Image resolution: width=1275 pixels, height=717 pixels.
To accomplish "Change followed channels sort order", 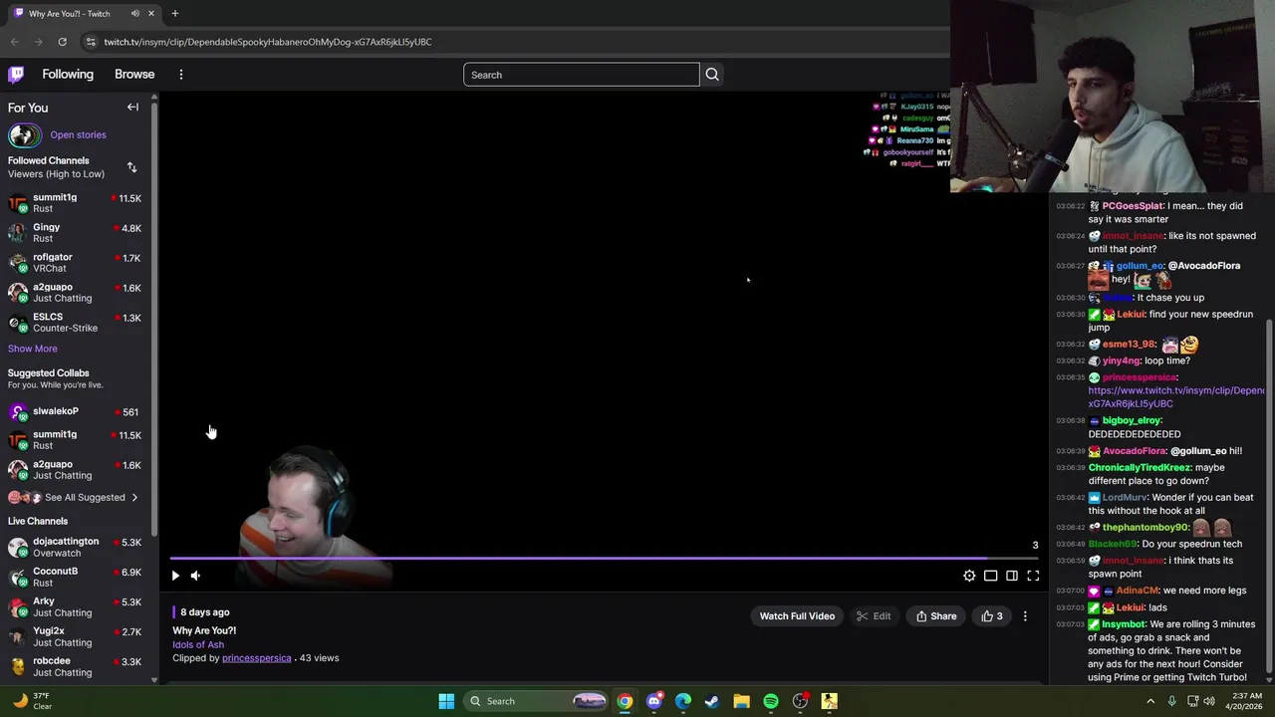I will 131,167.
